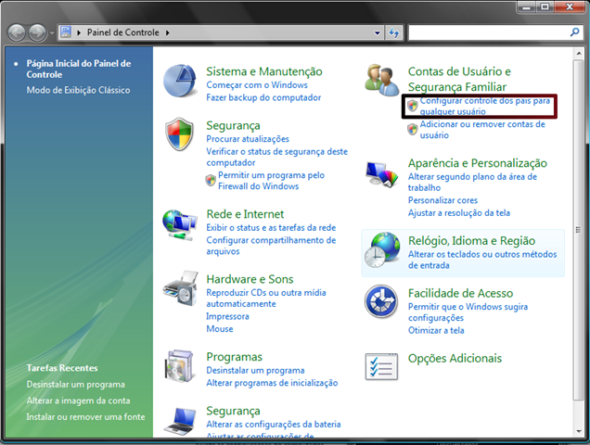Open Rede e Internet category
Image resolution: width=590 pixels, height=445 pixels.
coord(245,214)
